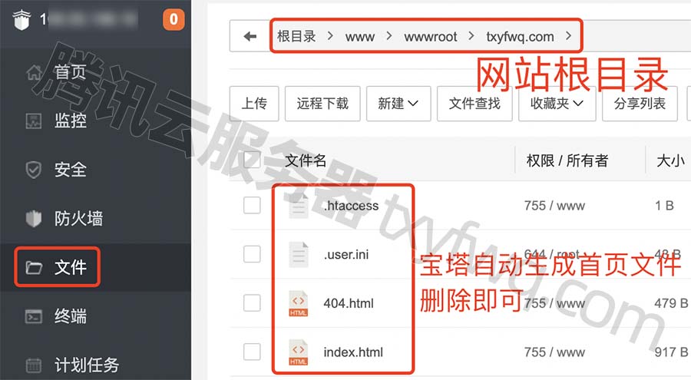The width and height of the screenshot is (691, 380).
Task: Click the .htaccess file icon
Action: [299, 206]
